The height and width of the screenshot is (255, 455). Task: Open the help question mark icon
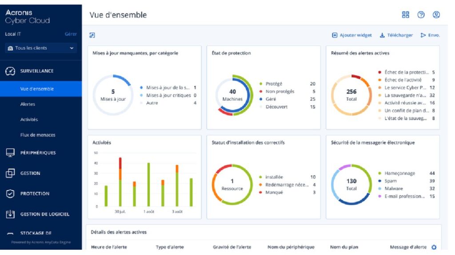421,15
